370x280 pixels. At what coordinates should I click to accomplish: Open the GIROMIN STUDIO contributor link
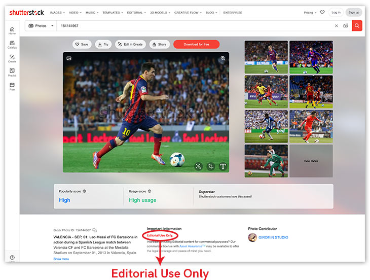[273, 237]
